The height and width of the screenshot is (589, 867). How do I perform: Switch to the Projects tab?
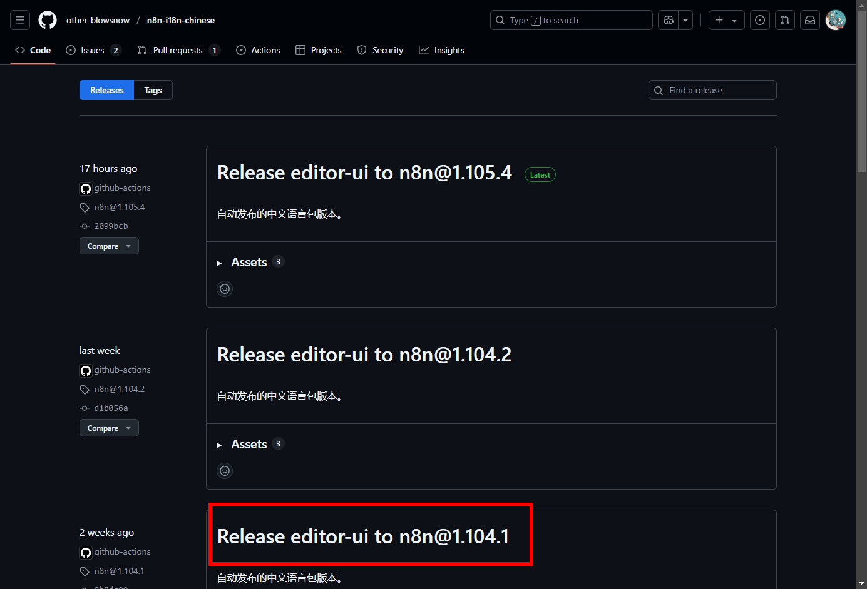(x=319, y=50)
